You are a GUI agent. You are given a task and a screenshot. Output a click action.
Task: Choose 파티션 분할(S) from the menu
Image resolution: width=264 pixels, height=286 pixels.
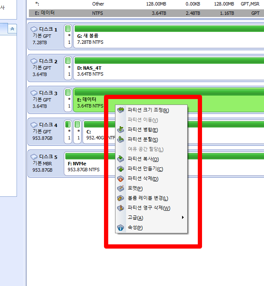pos(151,139)
